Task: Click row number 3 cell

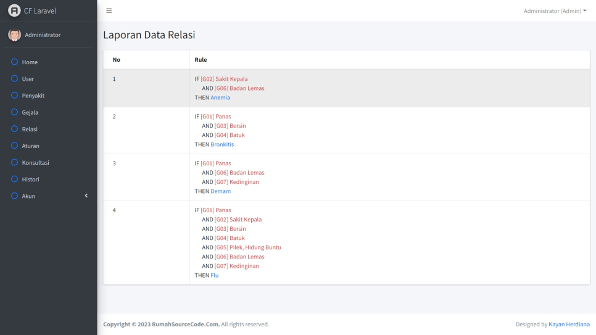Action: coord(146,177)
